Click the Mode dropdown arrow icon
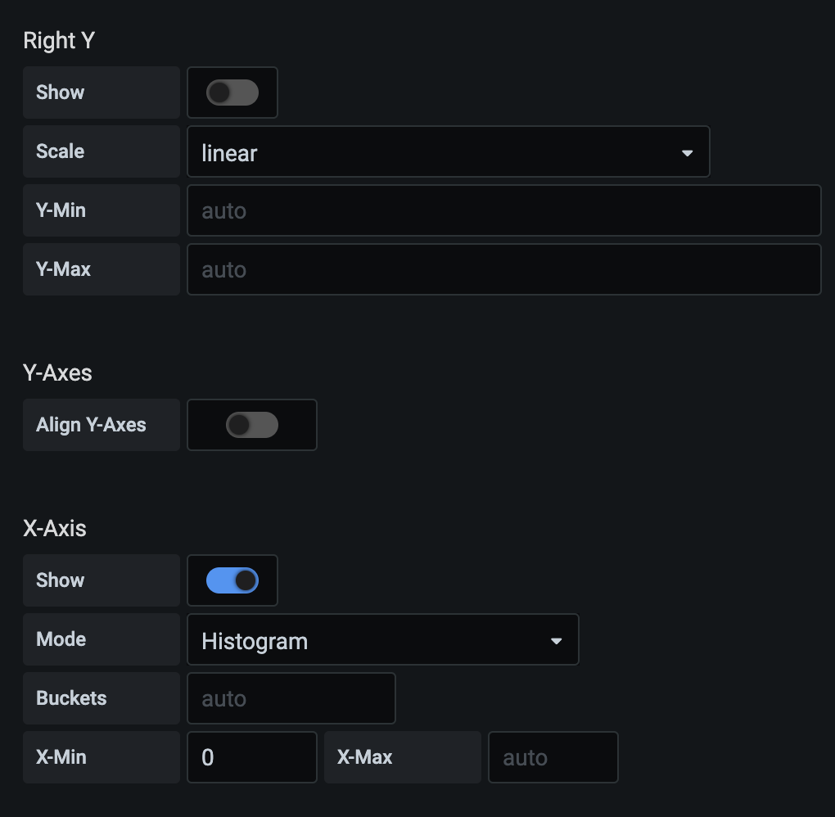 point(557,639)
